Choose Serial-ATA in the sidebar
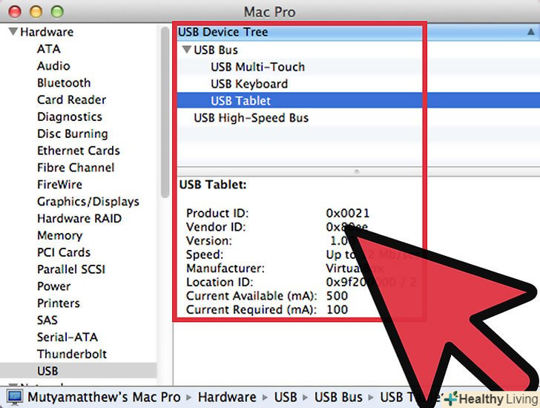This screenshot has width=540, height=408. pos(67,337)
